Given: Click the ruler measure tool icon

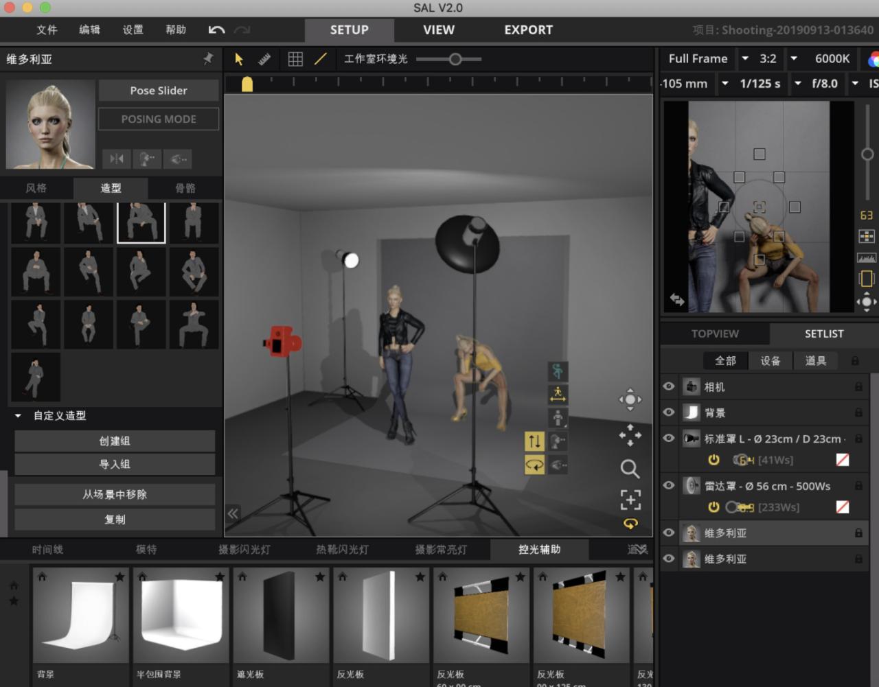Looking at the screenshot, I should point(264,59).
